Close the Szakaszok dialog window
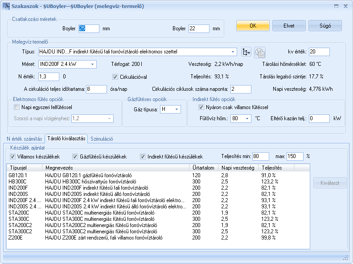Screen dimensions: 353x264 pyautogui.click(x=345, y=6)
